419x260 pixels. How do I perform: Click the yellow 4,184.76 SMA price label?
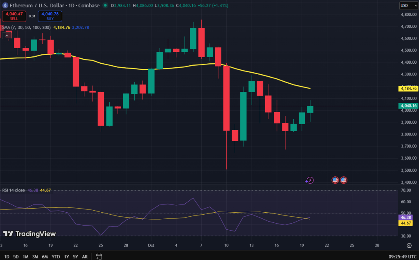408,88
